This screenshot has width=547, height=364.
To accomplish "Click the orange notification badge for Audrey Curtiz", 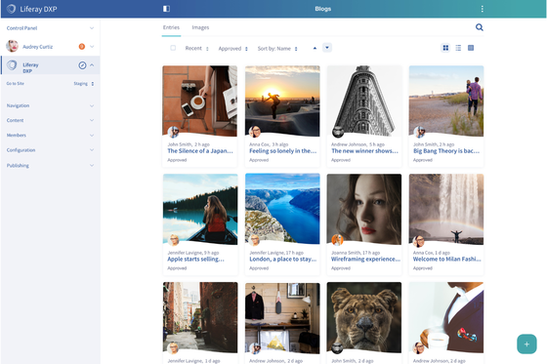I will click(82, 47).
